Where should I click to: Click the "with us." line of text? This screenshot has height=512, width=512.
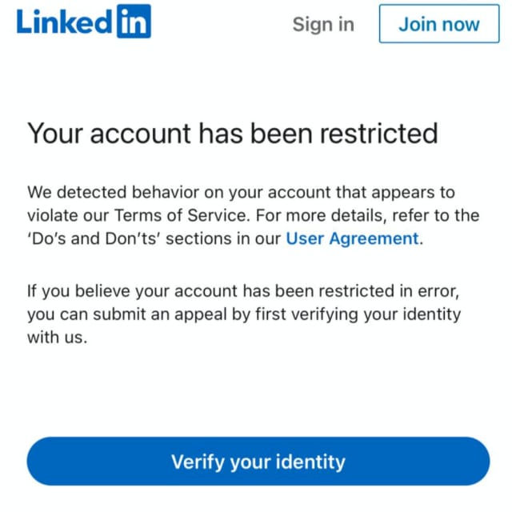pos(57,337)
